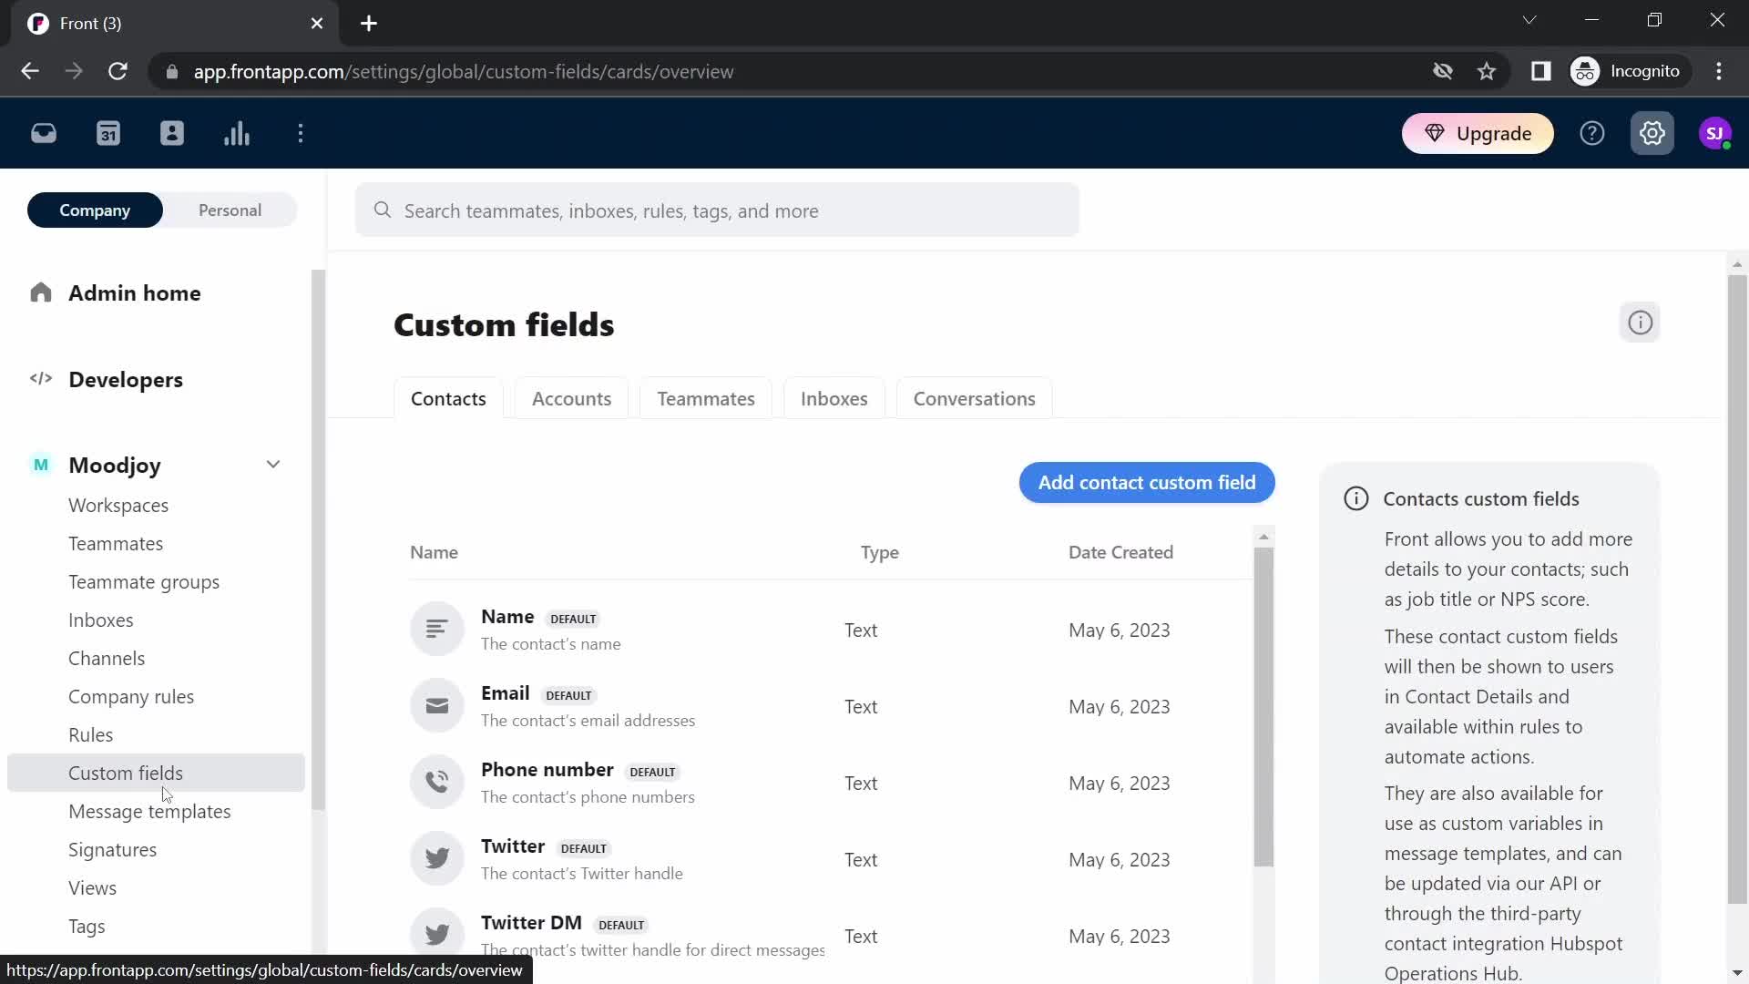Open Message templates settings page

[x=149, y=812]
